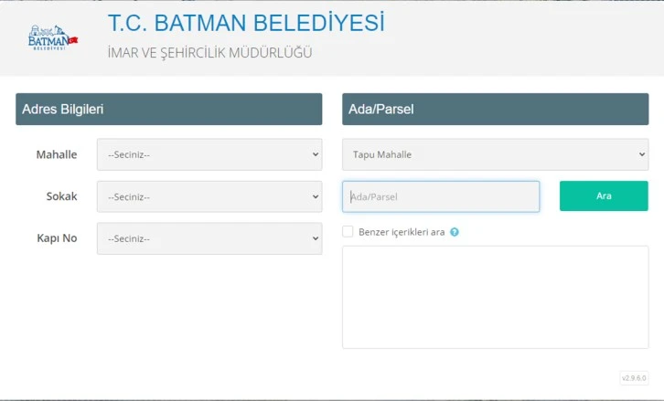Click the Mahalle field label

(x=57, y=154)
